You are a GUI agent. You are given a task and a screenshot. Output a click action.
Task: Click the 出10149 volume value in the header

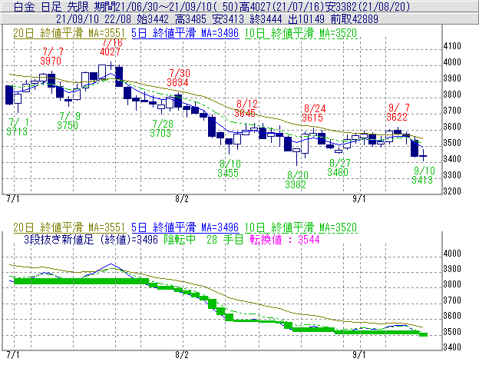(306, 19)
